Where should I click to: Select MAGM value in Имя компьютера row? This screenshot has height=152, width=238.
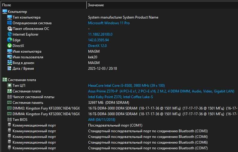coord(94,51)
